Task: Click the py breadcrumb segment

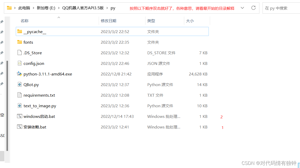Action: pyautogui.click(x=113, y=8)
